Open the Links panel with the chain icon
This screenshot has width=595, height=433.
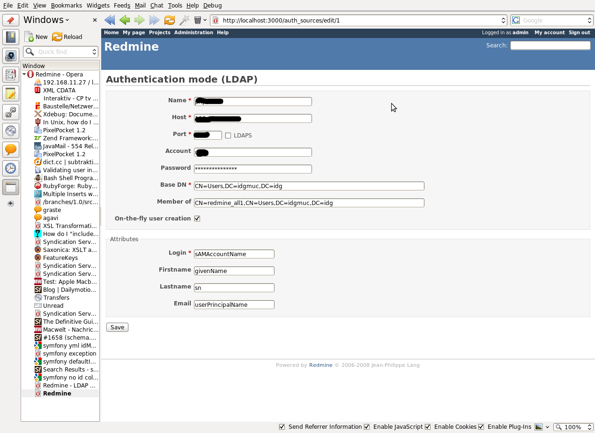pyautogui.click(x=11, y=112)
